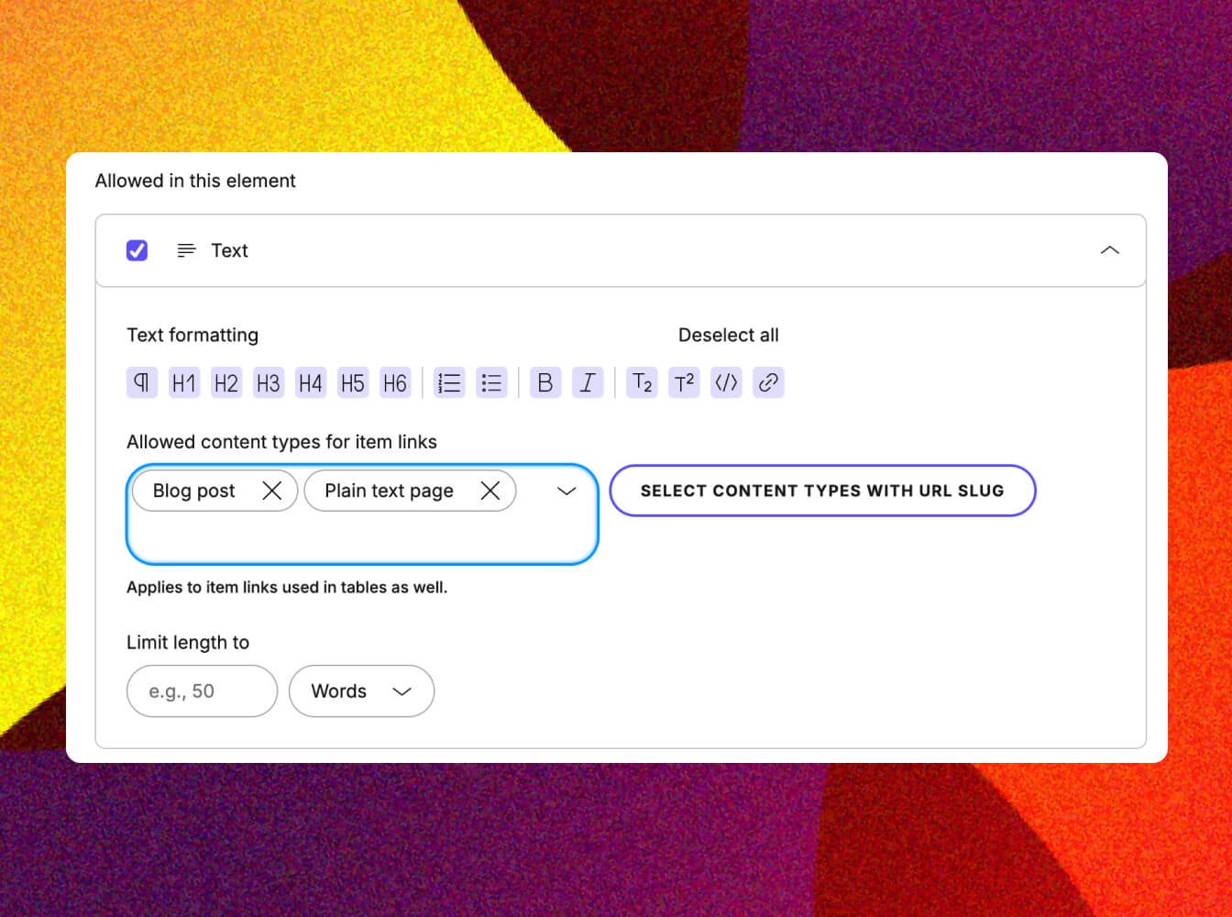Uncheck the Text element checkbox
This screenshot has width=1232, height=917.
137,249
